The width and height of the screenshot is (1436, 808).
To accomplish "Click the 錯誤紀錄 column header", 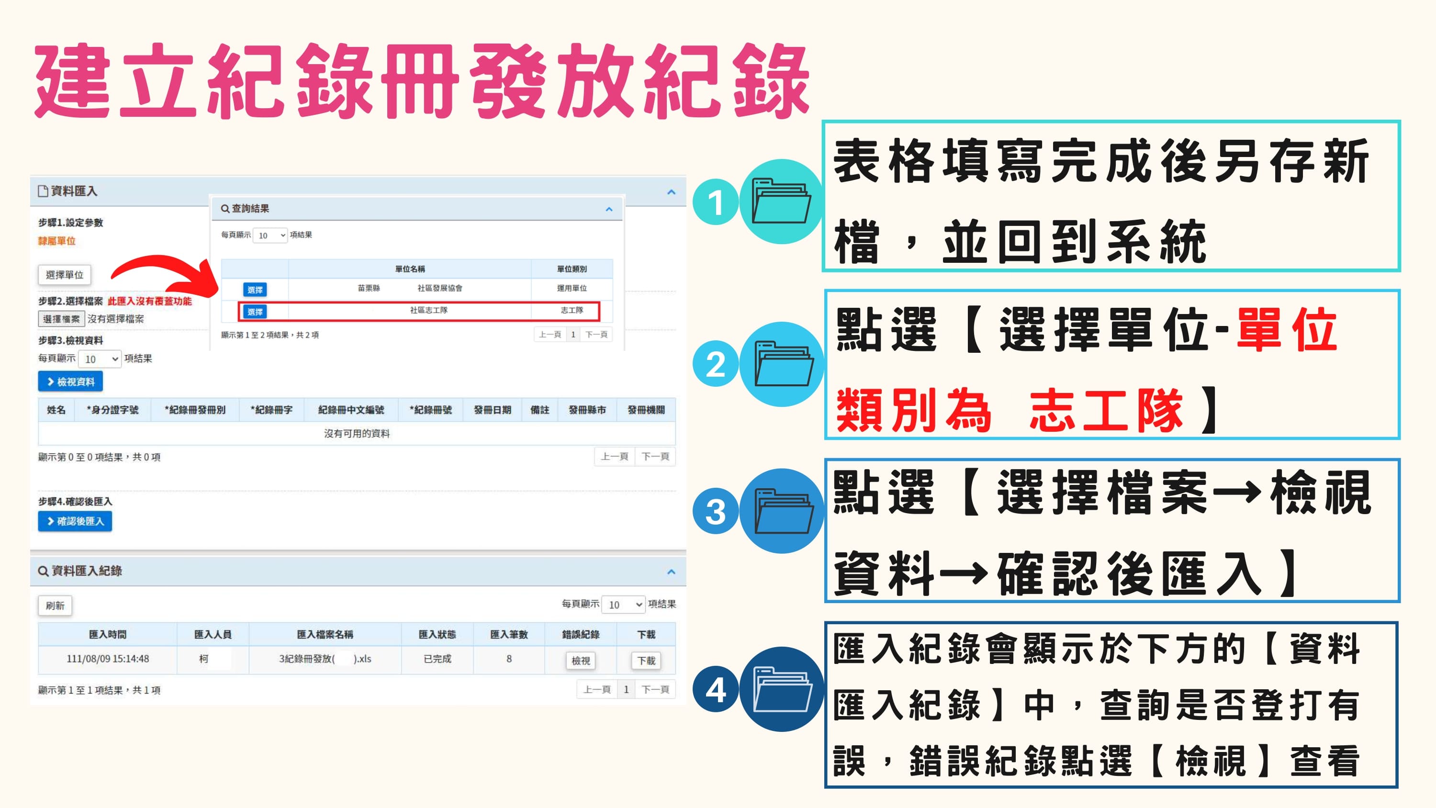I will (x=581, y=635).
